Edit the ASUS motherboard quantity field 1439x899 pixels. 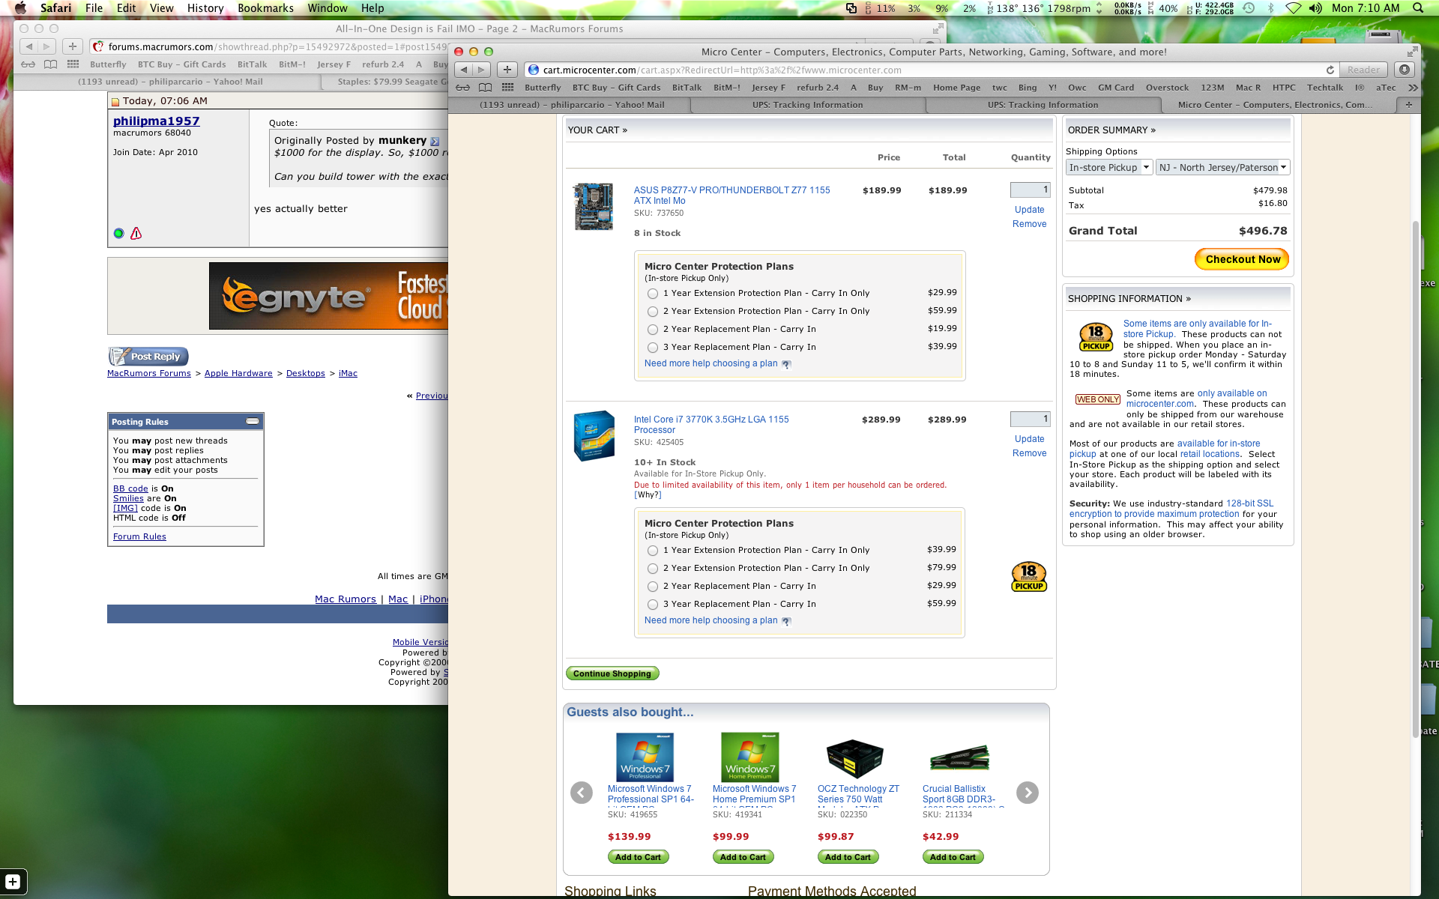point(1030,190)
